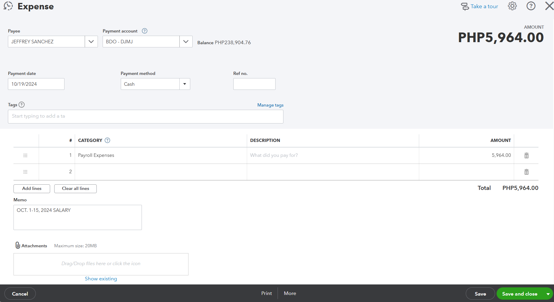The image size is (554, 302).
Task: Click the Save and close button
Action: point(520,294)
